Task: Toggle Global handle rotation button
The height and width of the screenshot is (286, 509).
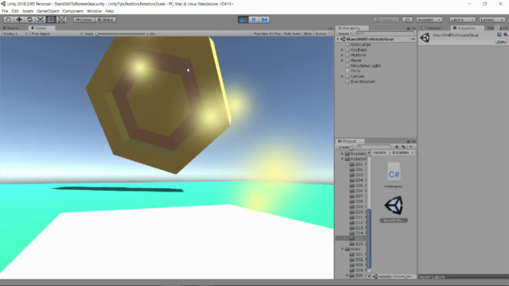Action: point(106,20)
